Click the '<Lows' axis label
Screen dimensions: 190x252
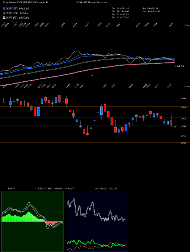tap(187, 86)
